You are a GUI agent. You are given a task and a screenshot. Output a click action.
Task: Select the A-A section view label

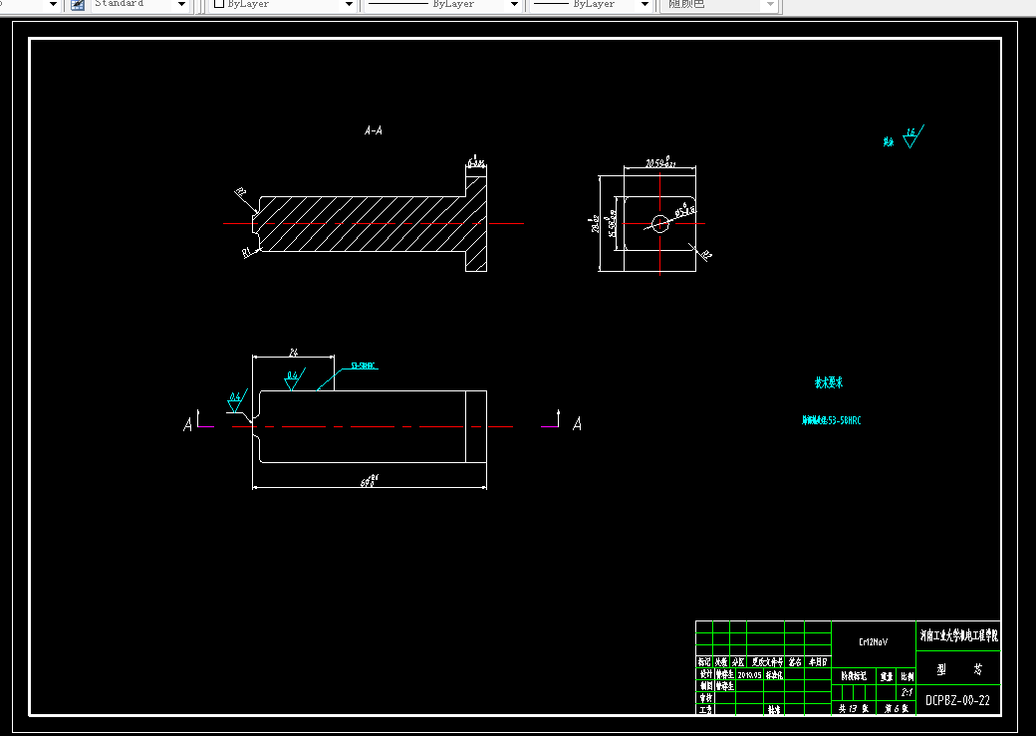point(374,130)
